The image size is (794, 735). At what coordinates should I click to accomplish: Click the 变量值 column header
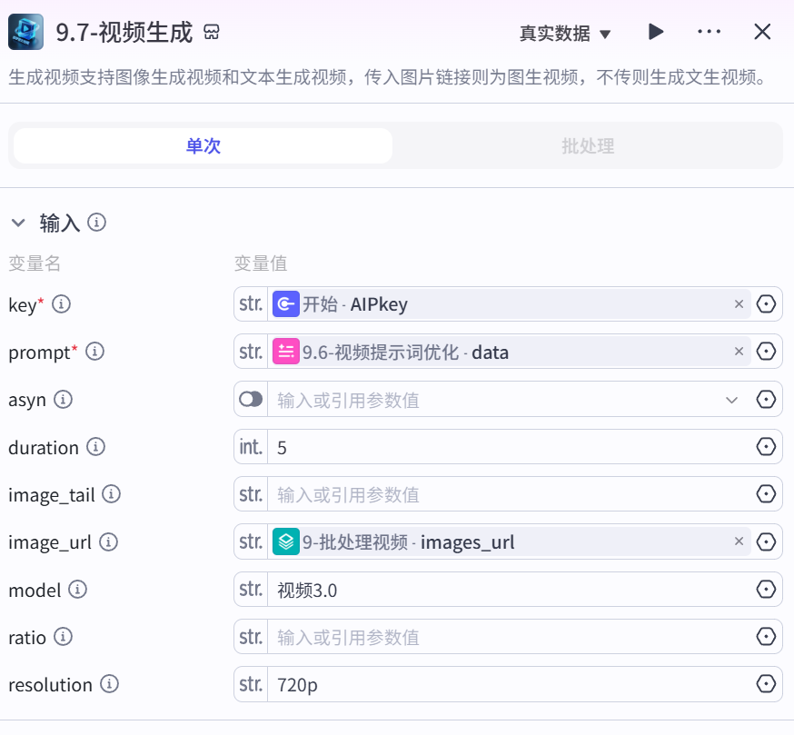point(261,263)
